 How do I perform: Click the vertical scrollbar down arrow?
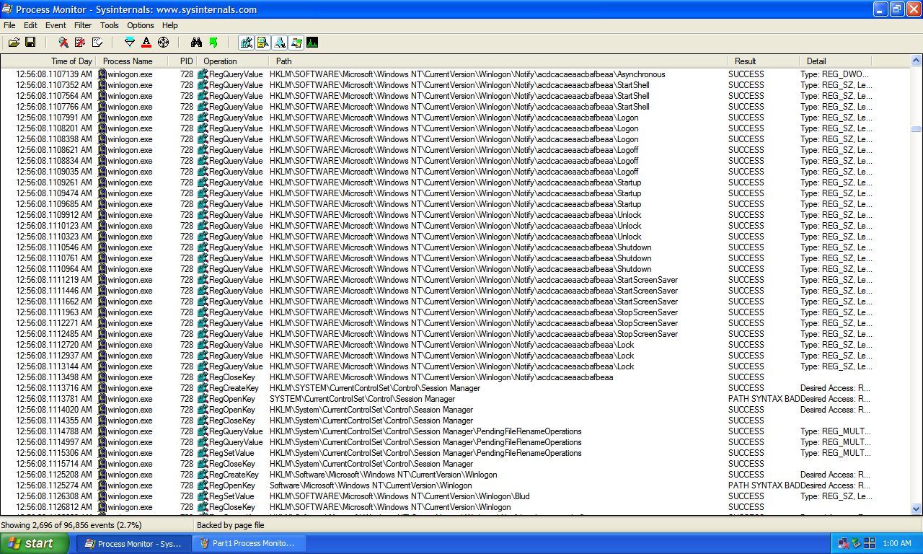pyautogui.click(x=916, y=509)
